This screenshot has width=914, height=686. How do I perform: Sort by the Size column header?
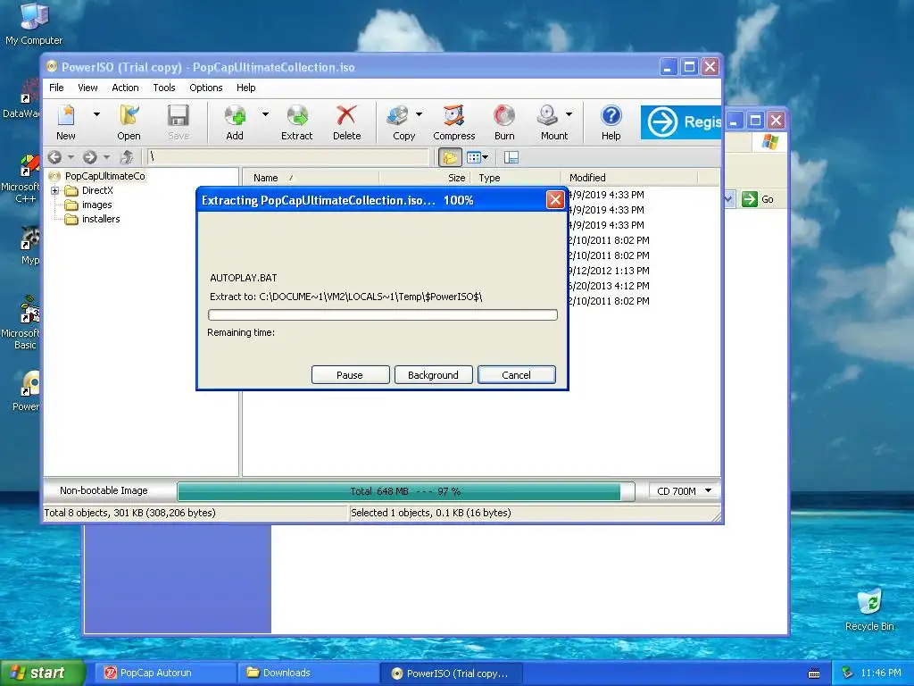click(424, 178)
